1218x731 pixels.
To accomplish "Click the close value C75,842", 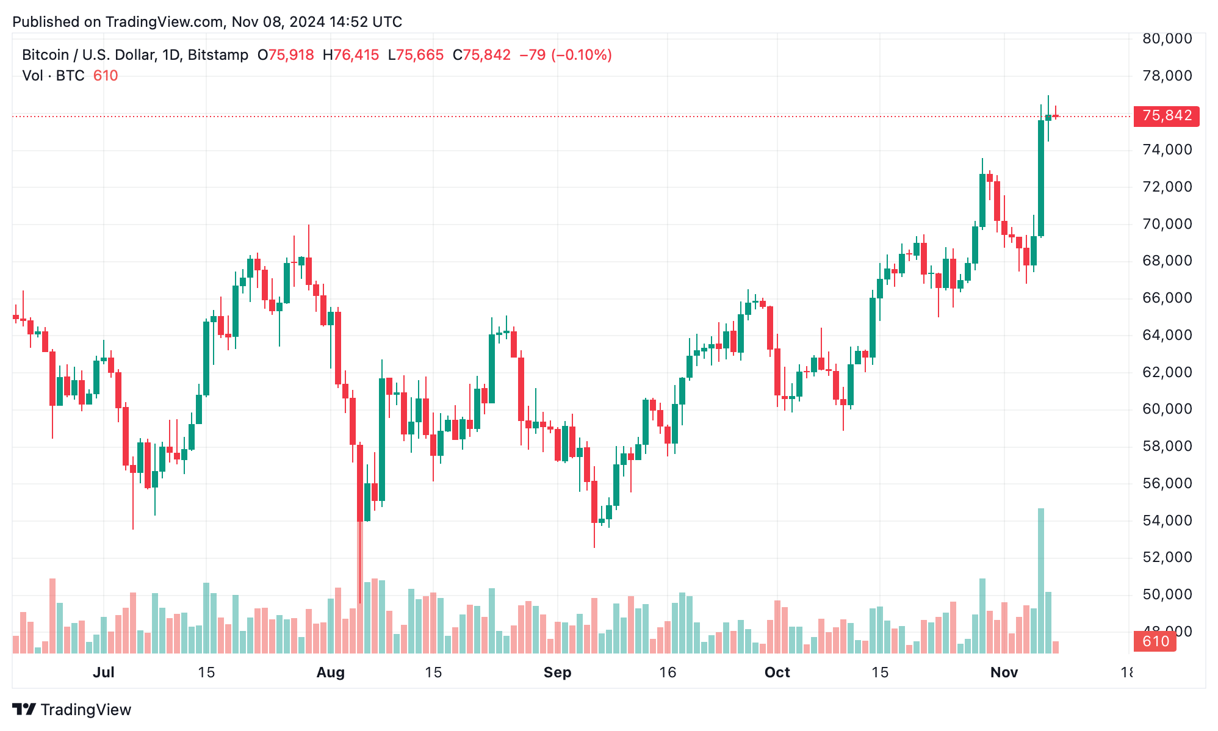I will (481, 55).
